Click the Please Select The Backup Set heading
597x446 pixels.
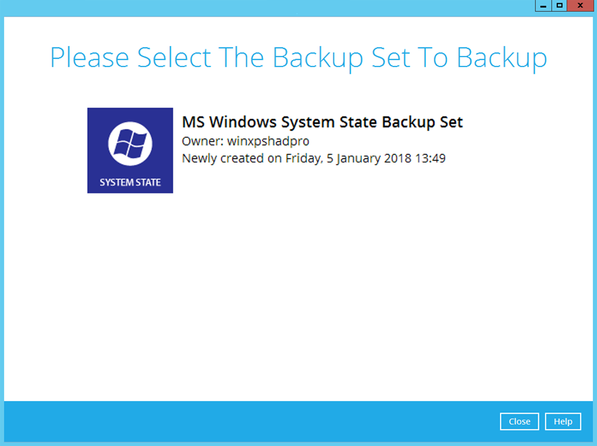298,57
